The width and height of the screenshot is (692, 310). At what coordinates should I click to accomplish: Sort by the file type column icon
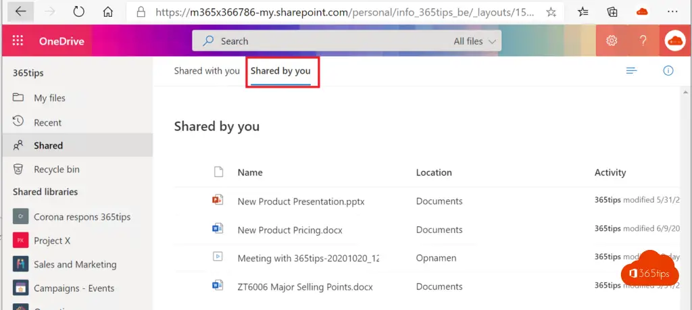[x=218, y=172]
